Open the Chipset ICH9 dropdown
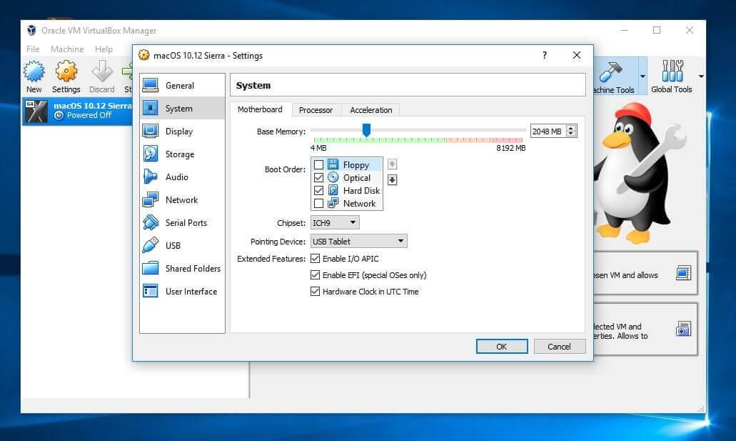The width and height of the screenshot is (736, 441). 335,223
